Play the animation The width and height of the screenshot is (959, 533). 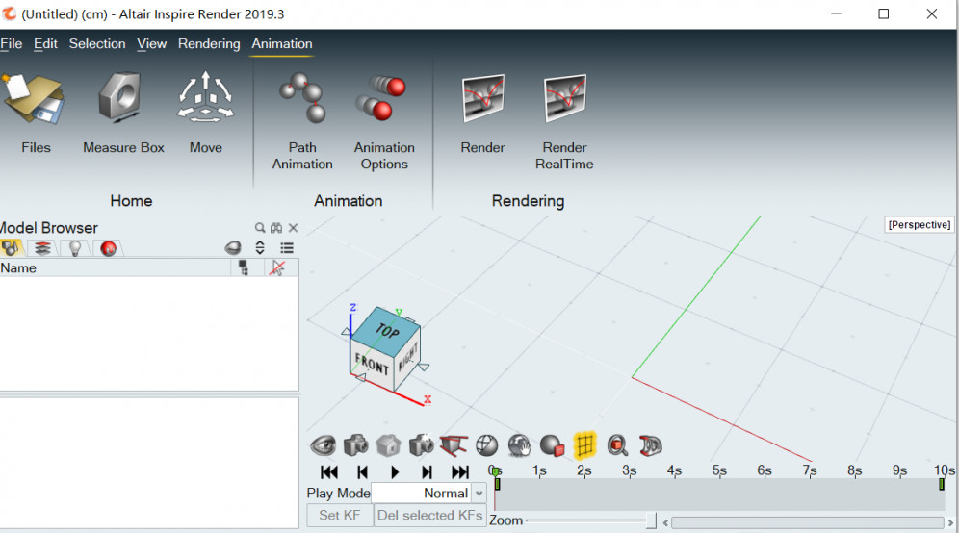395,471
